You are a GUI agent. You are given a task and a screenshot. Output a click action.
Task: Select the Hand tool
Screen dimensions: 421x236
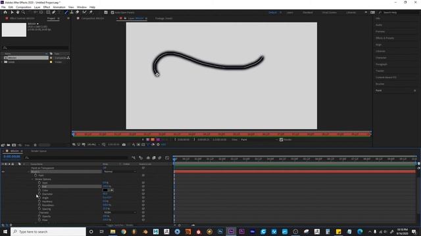18,12
